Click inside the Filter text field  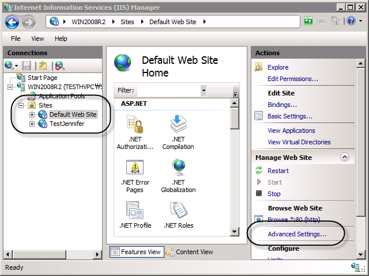169,90
